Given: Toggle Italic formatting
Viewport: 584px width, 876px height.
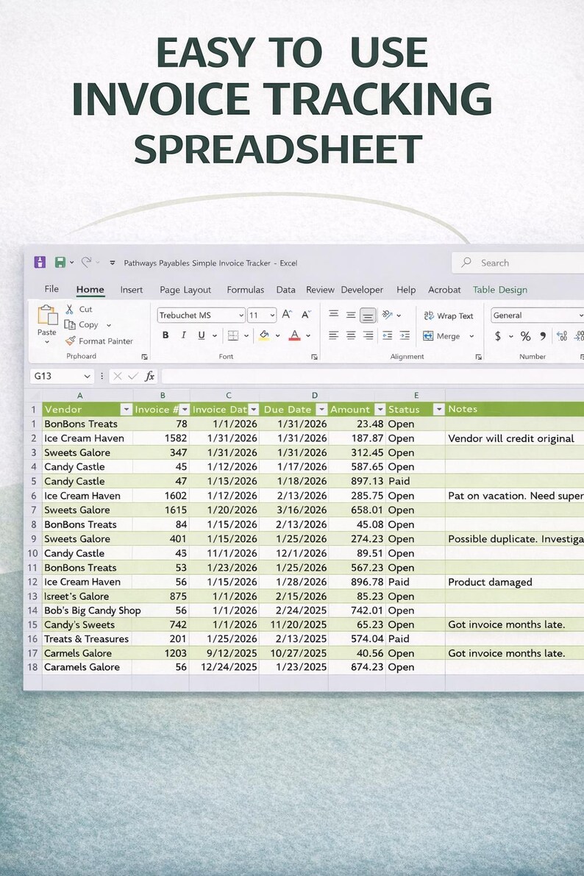Looking at the screenshot, I should pos(183,335).
